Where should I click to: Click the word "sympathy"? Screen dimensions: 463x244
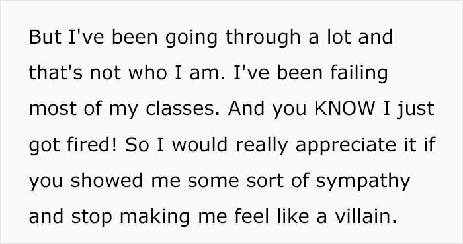pyautogui.click(x=363, y=183)
